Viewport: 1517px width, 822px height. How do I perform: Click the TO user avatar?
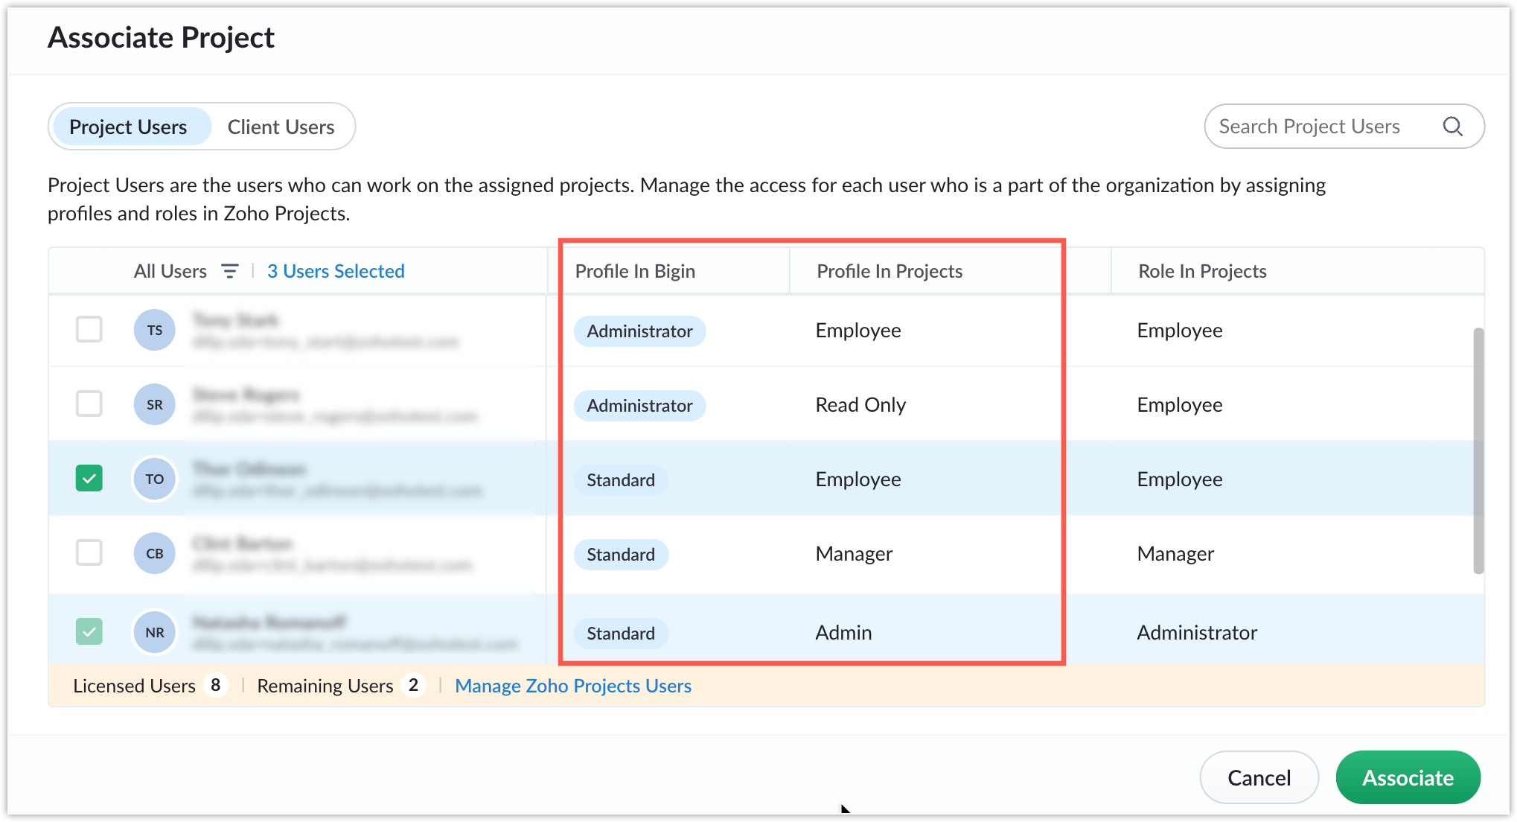pos(155,479)
